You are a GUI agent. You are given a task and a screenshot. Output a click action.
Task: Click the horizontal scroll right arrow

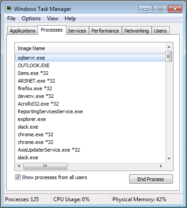point(161,166)
